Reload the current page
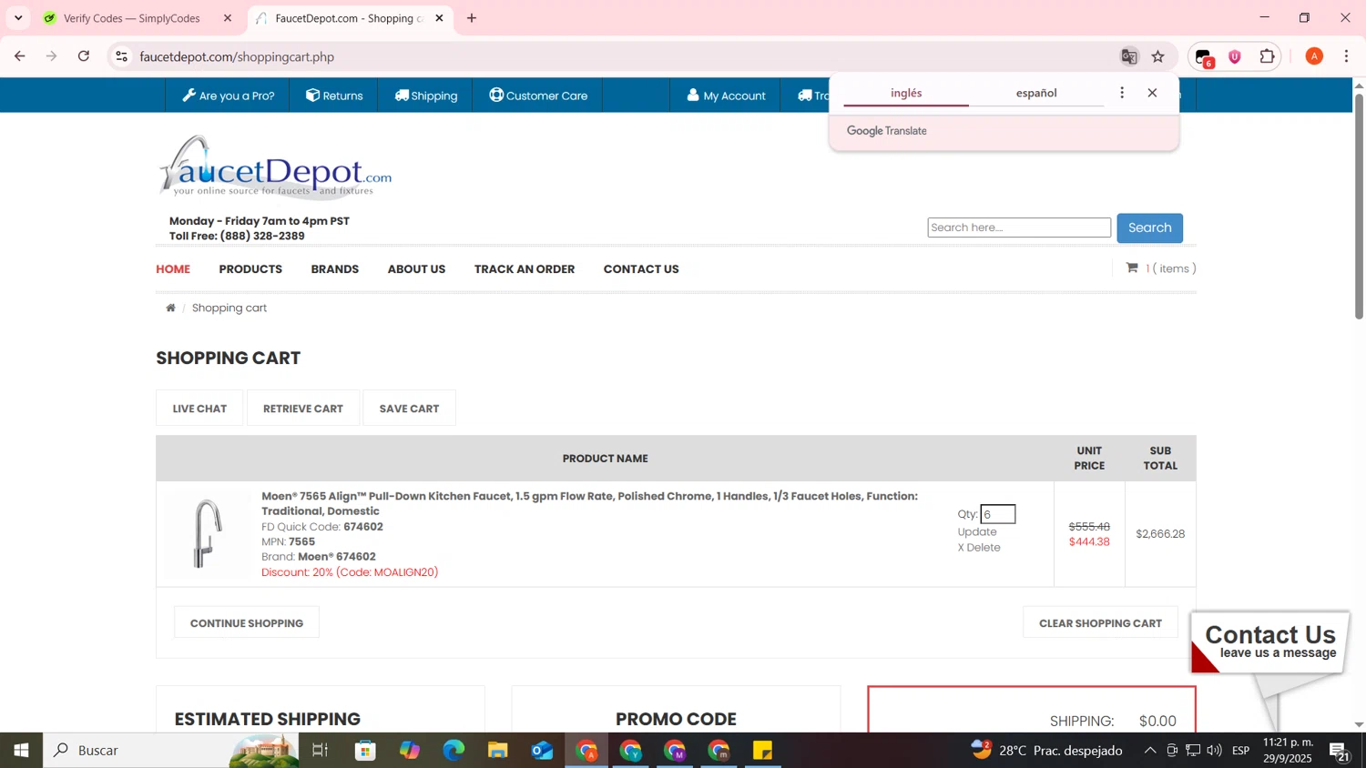 pos(84,56)
